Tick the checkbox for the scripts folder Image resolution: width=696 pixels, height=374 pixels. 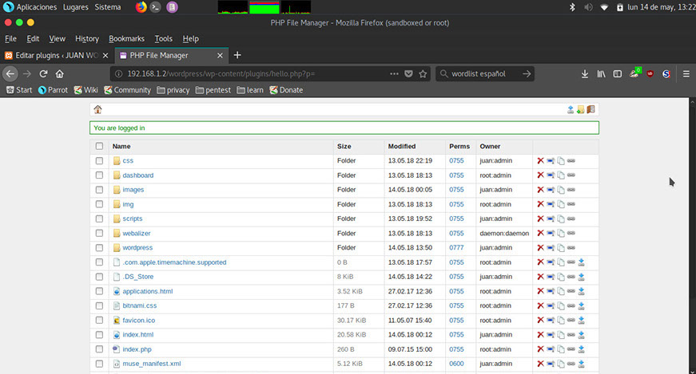click(x=99, y=218)
